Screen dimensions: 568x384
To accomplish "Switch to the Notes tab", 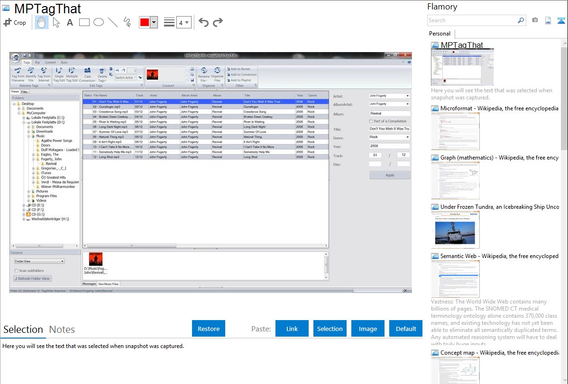I will 62,330.
